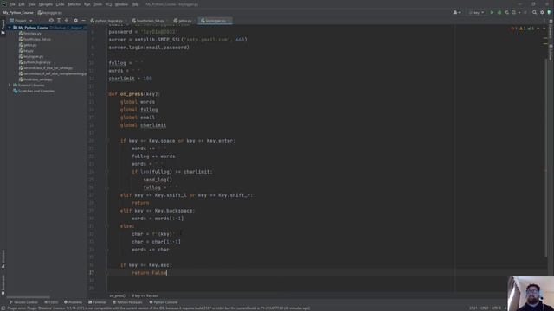The width and height of the screenshot is (554, 311).
Task: Open the Version Control tool window
Action: 23,302
